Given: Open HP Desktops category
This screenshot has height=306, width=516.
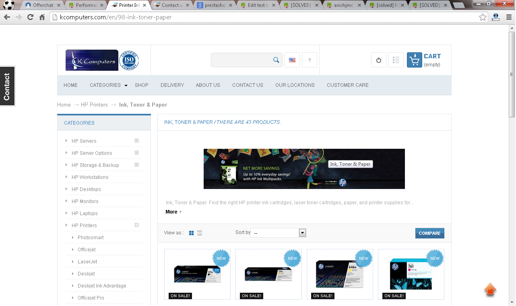Looking at the screenshot, I should [86, 189].
